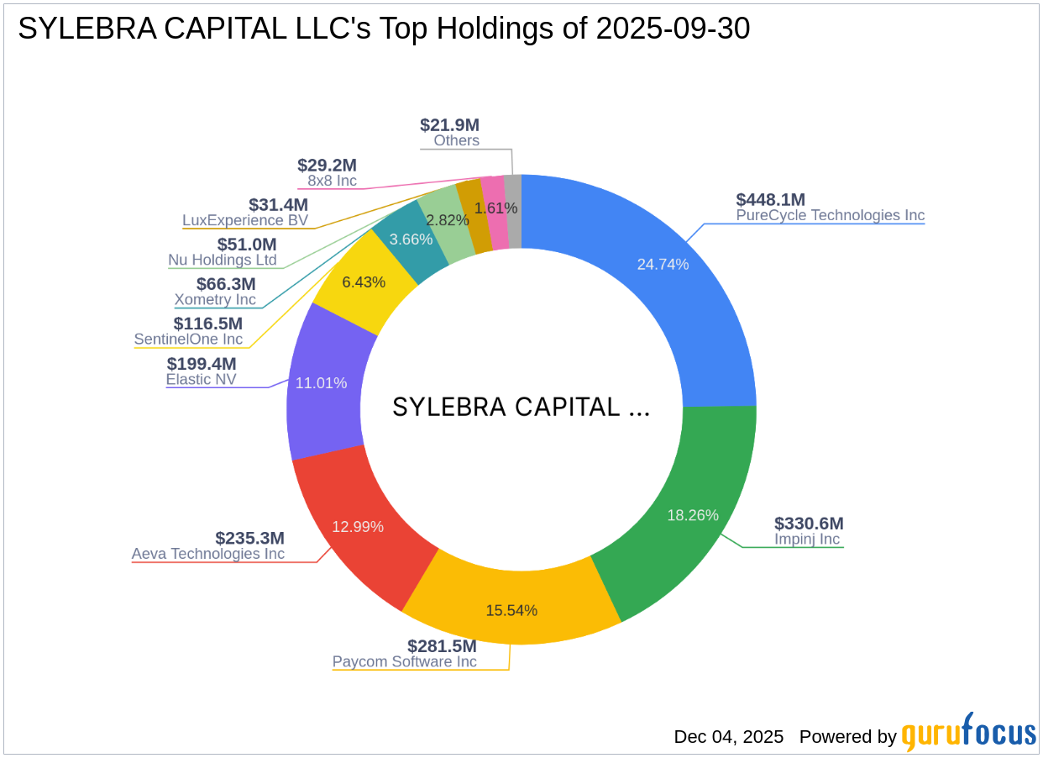
Task: Click the Powered by text
Action: 848,737
